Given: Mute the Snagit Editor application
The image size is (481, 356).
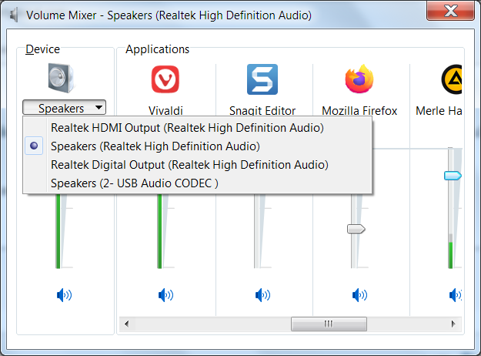Looking at the screenshot, I should [x=262, y=295].
